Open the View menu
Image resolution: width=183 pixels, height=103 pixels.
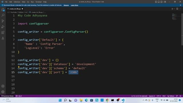pyautogui.click(x=23, y=2)
